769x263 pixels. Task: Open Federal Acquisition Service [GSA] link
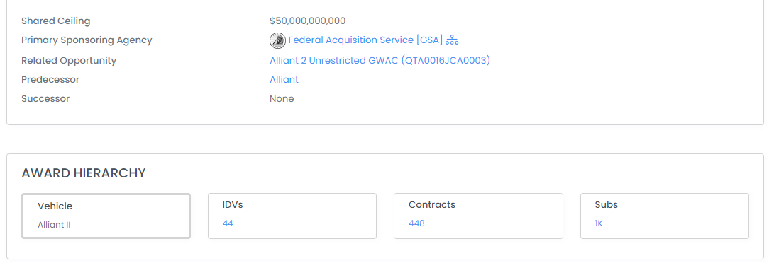click(x=365, y=40)
